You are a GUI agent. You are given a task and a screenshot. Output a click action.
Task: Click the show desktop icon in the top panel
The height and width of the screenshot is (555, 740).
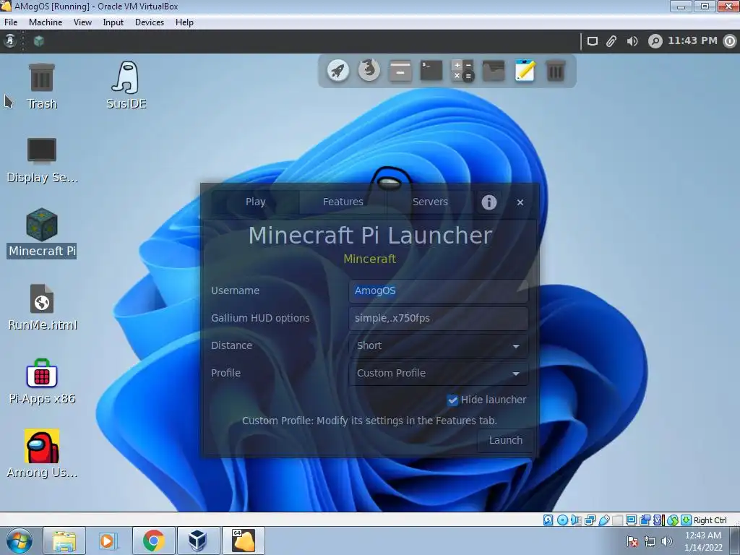593,41
